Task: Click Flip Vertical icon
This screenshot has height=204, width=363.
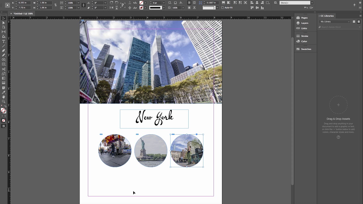Action: point(117,8)
